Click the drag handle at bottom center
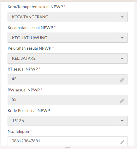 tap(68, 148)
